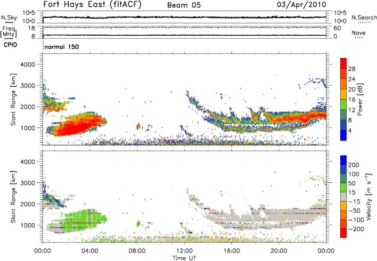Viewport: 377px width, 261px height.
Task: Click the 'Nave' legend label
Action: (358, 33)
